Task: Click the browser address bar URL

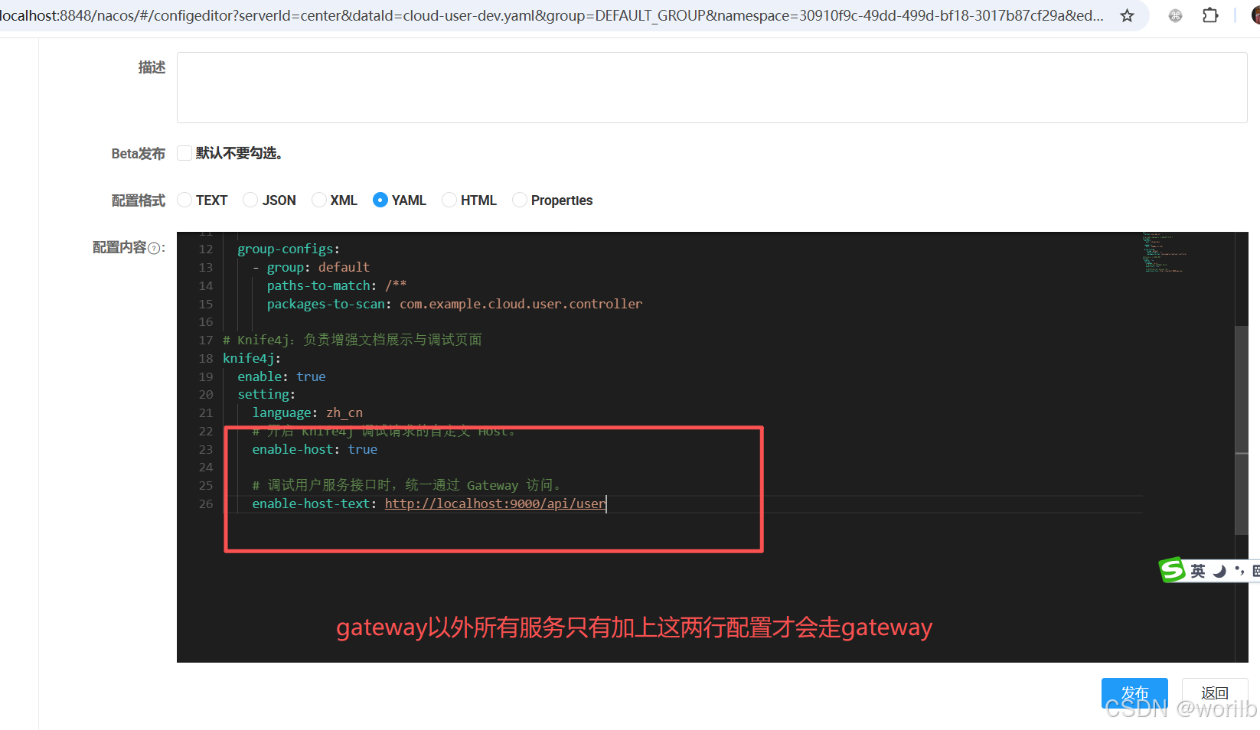Action: [551, 15]
